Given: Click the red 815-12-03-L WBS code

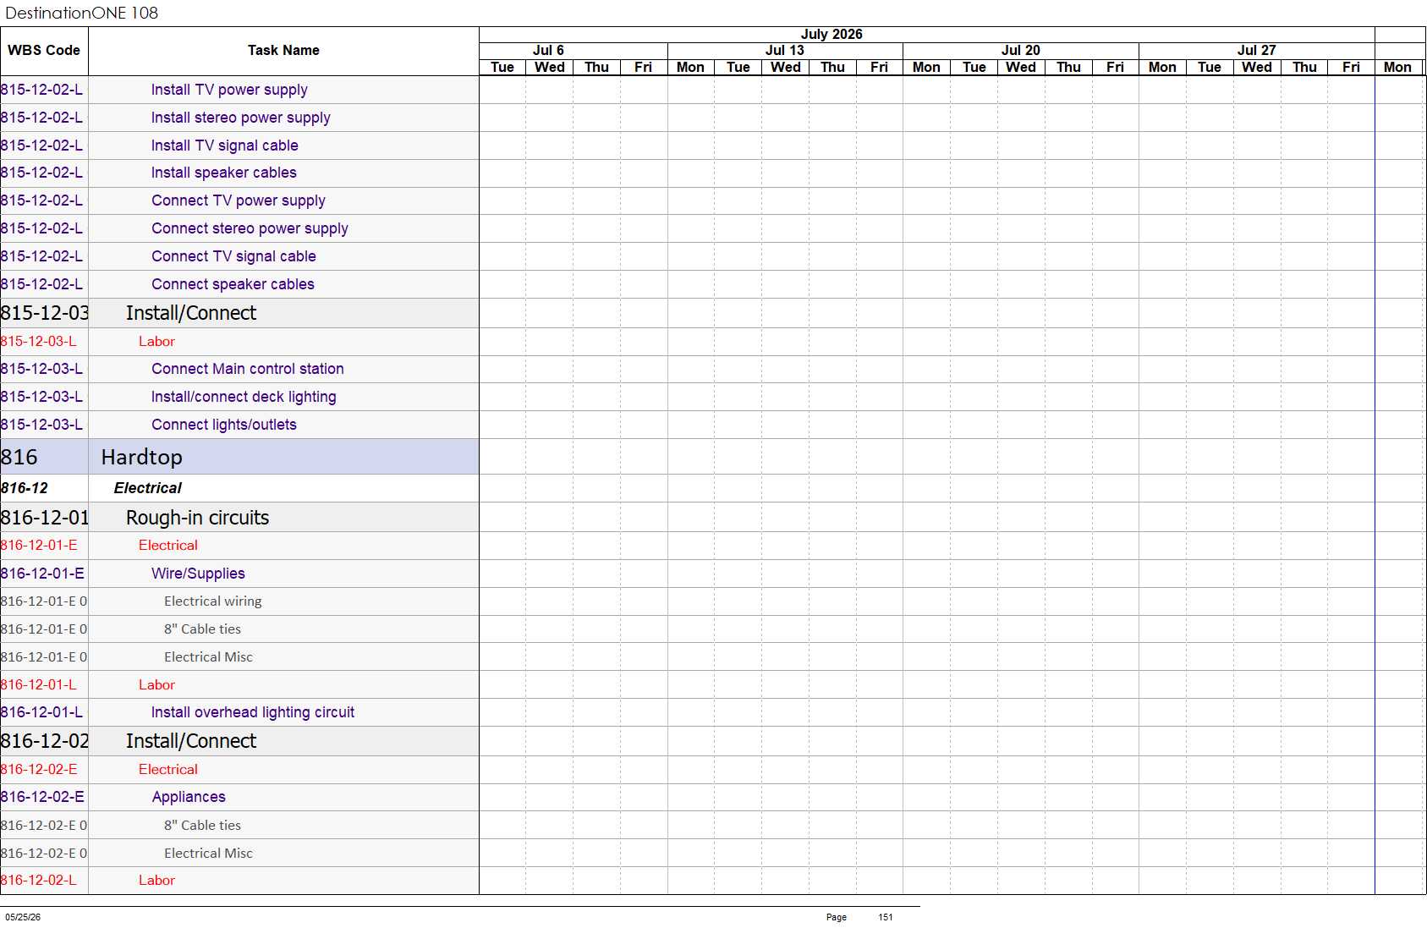Looking at the screenshot, I should tap(38, 342).
